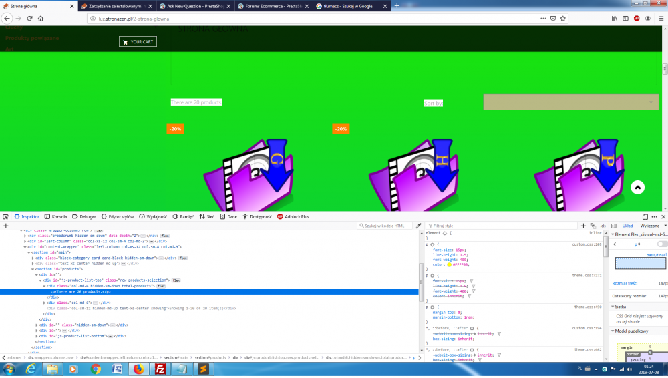This screenshot has width=668, height=378.
Task: Go to the browser home page icon
Action: 41,18
